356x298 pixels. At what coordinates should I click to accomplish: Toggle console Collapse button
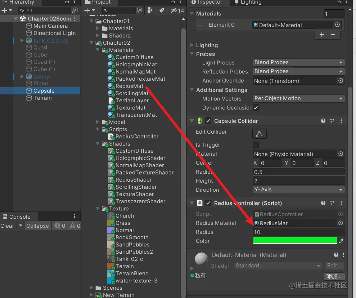tap(37, 226)
